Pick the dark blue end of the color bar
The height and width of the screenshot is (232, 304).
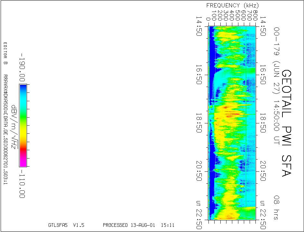(23, 87)
